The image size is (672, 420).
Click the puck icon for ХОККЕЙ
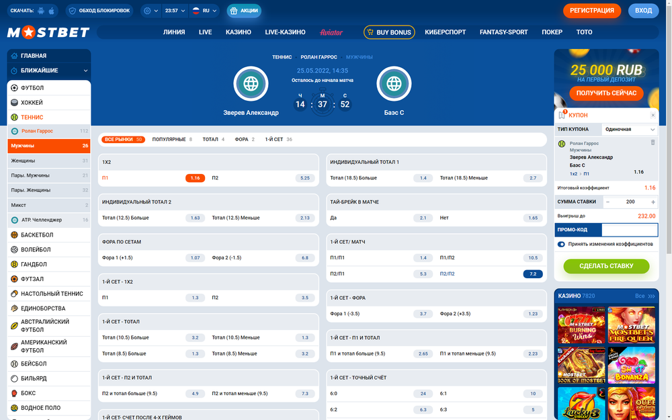(14, 102)
